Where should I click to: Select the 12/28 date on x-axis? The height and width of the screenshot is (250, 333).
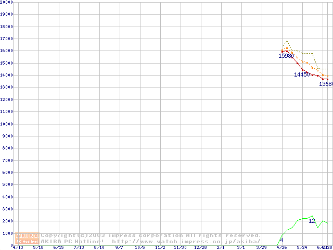pos(200,247)
